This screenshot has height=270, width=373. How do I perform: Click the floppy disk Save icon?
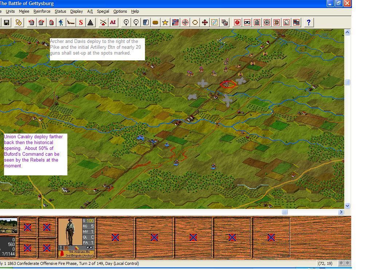click(x=7, y=23)
